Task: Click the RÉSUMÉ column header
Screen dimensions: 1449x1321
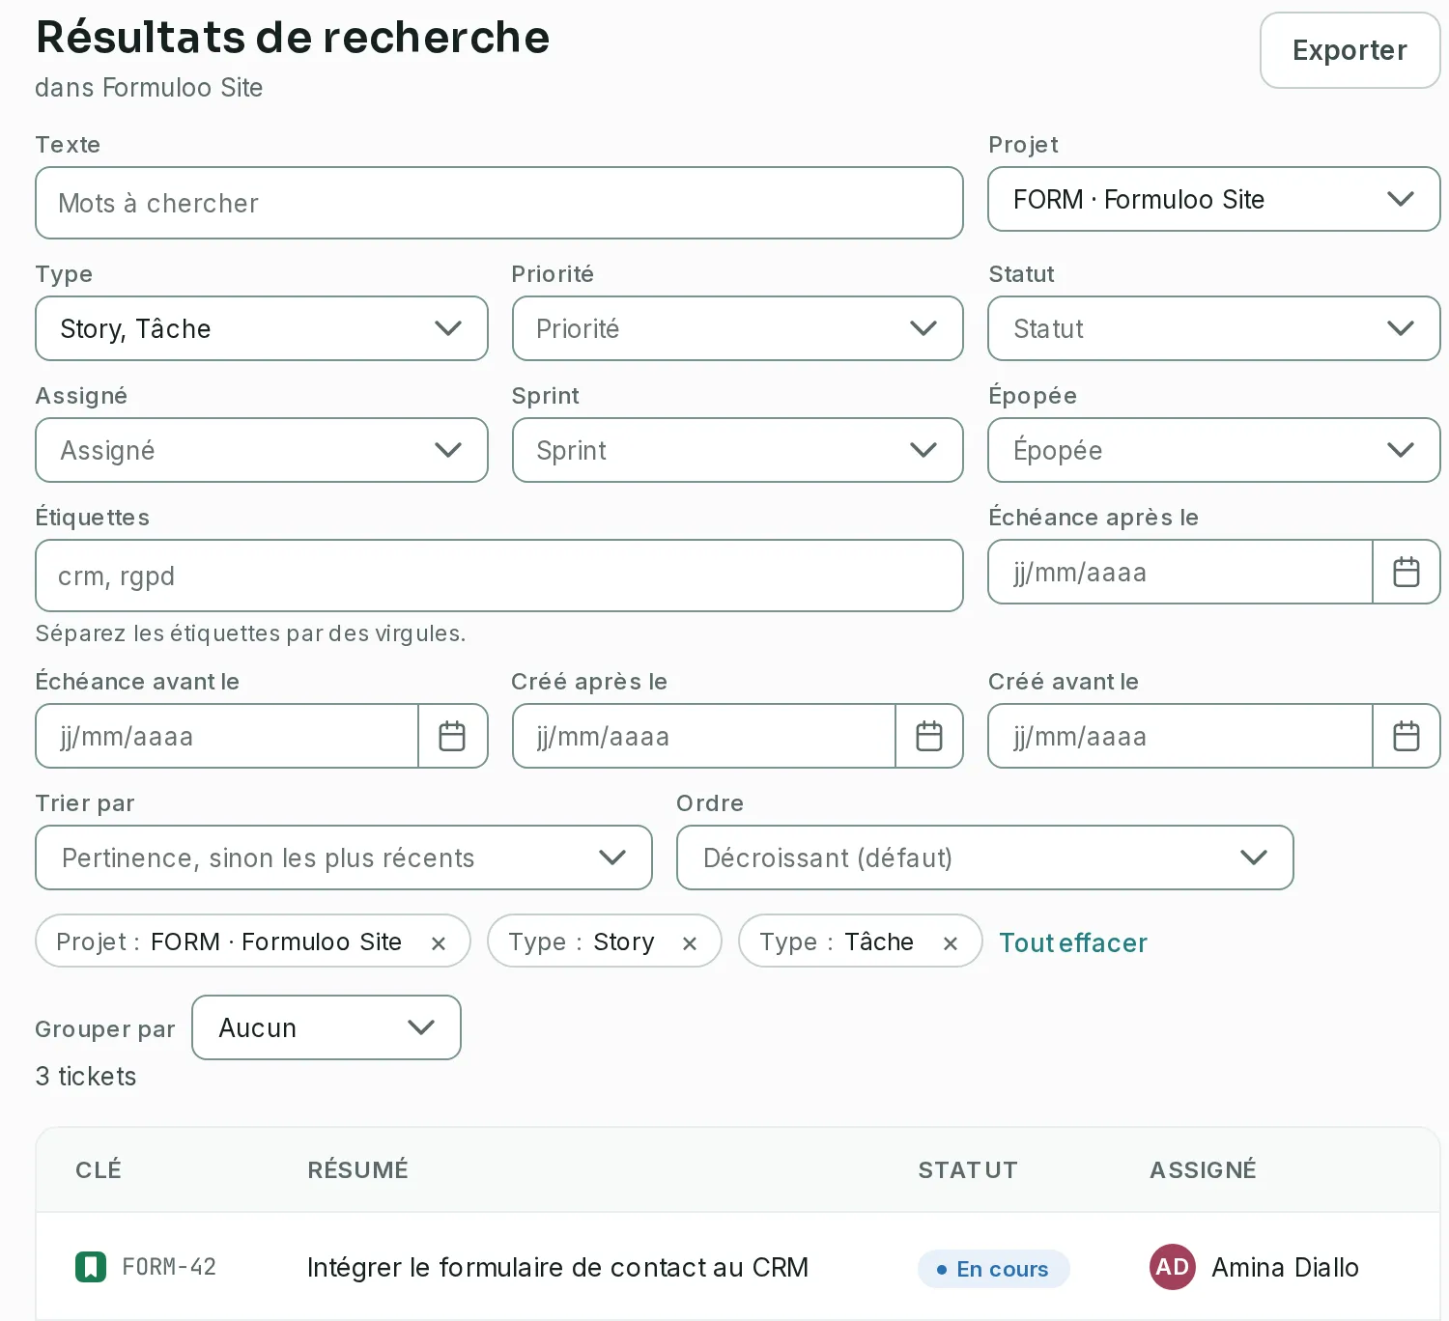Action: (x=358, y=1169)
